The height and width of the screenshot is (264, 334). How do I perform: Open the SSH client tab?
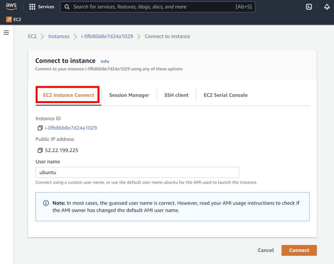click(176, 95)
